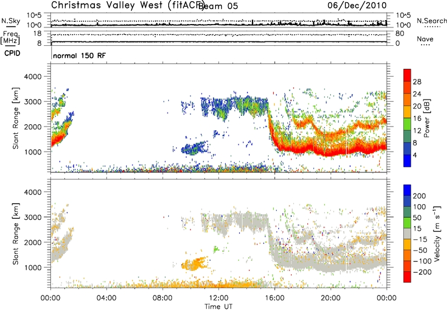Click the "−50" label on velocity color bar
447x310 pixels.
click(x=420, y=250)
